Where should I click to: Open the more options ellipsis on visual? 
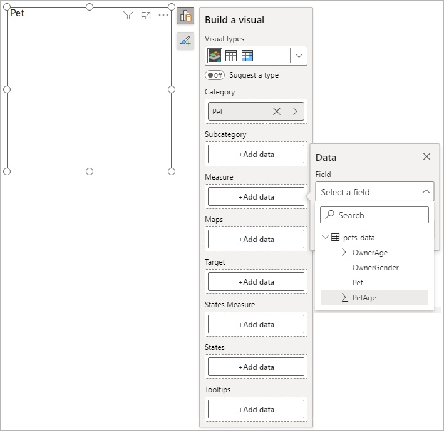click(163, 16)
